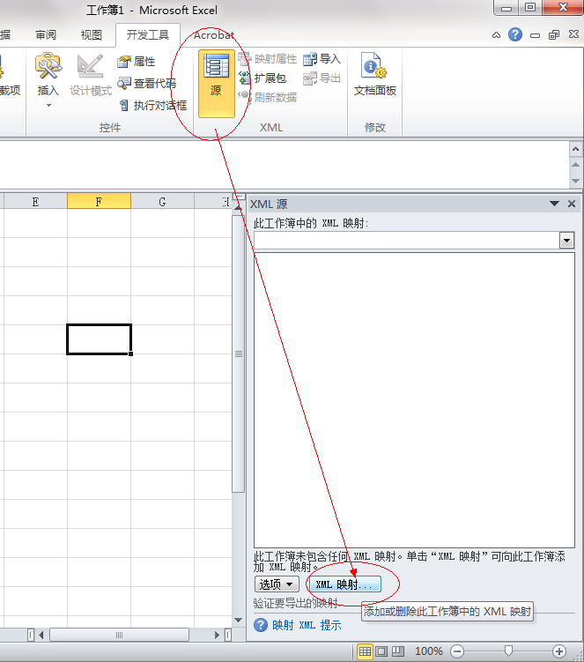
Task: Adjust the zoom slider handle
Action: pyautogui.click(x=508, y=651)
